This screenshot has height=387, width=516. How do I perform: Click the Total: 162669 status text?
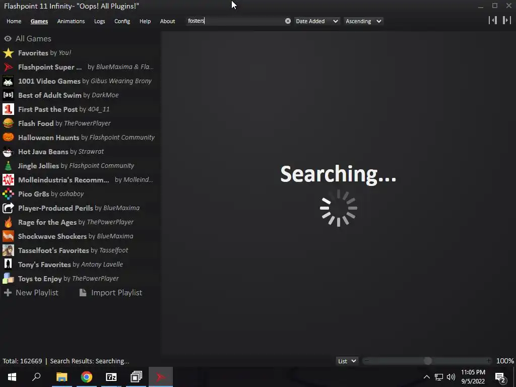pyautogui.click(x=22, y=361)
